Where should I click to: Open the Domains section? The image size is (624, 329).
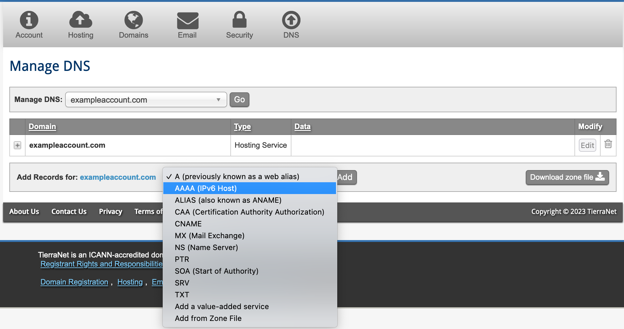point(133,25)
